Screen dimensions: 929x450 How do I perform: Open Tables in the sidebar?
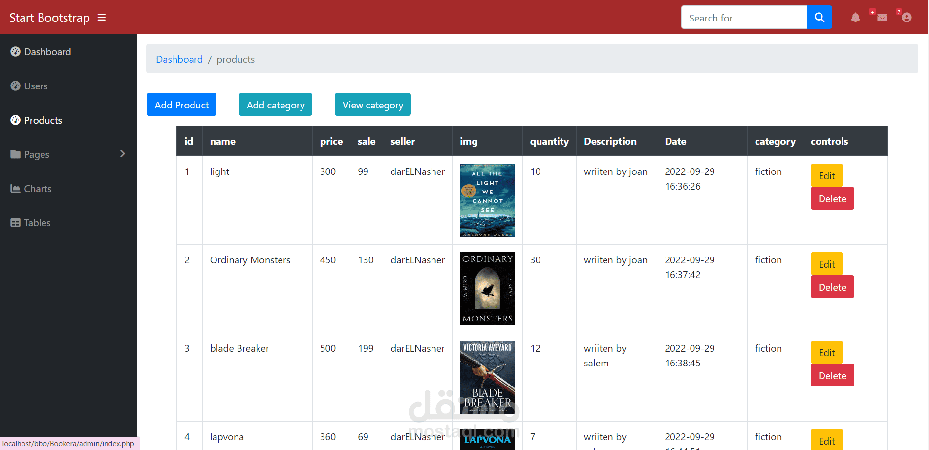68,222
